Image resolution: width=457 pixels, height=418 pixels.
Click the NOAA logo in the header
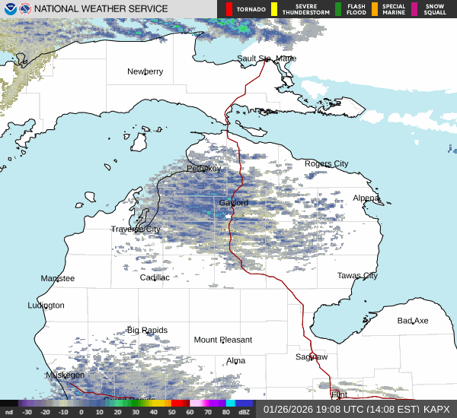(9, 9)
